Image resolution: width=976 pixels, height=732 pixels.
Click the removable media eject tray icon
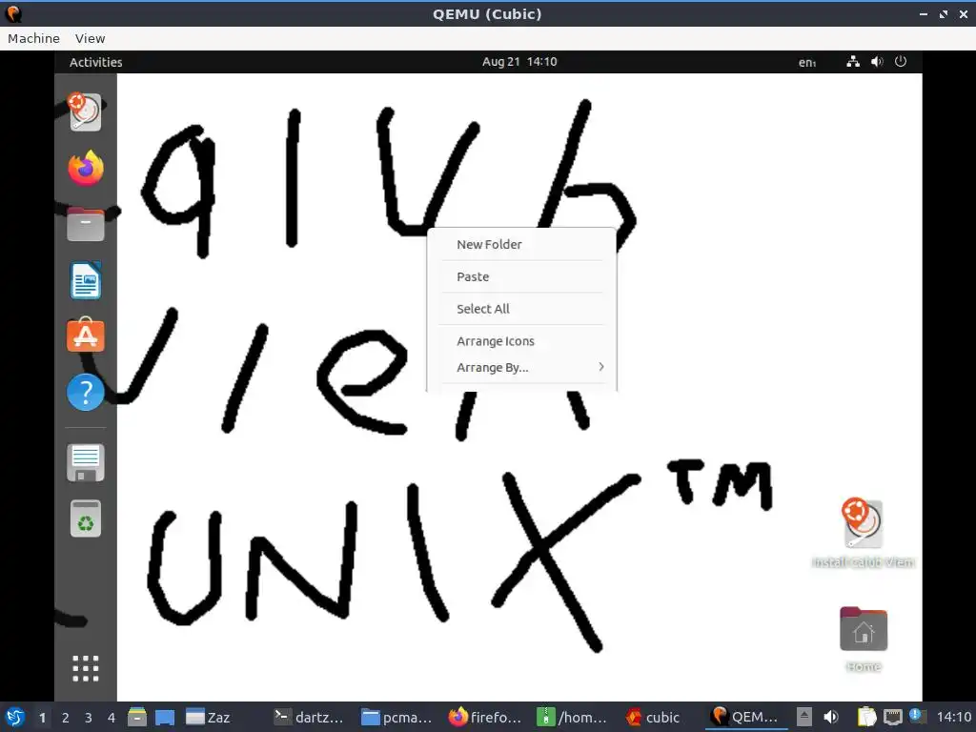coord(804,717)
